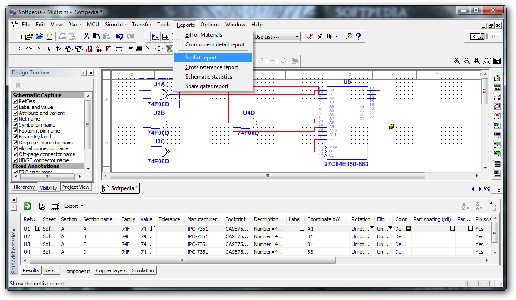Open the Simulate menu
The width and height of the screenshot is (516, 300).
115,25
